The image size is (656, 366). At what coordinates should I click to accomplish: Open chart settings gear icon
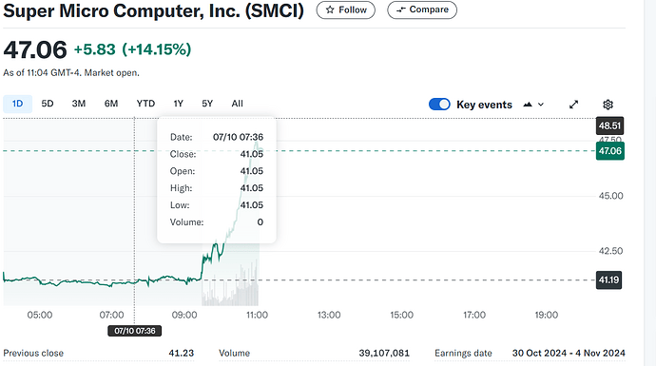(608, 105)
